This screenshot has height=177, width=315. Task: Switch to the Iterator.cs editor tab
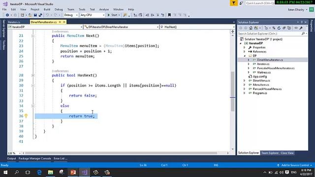(14, 22)
